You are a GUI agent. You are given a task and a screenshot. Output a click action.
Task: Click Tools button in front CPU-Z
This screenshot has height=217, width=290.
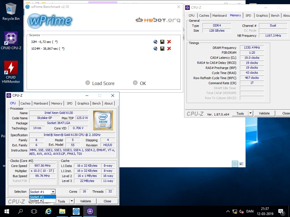(61, 201)
